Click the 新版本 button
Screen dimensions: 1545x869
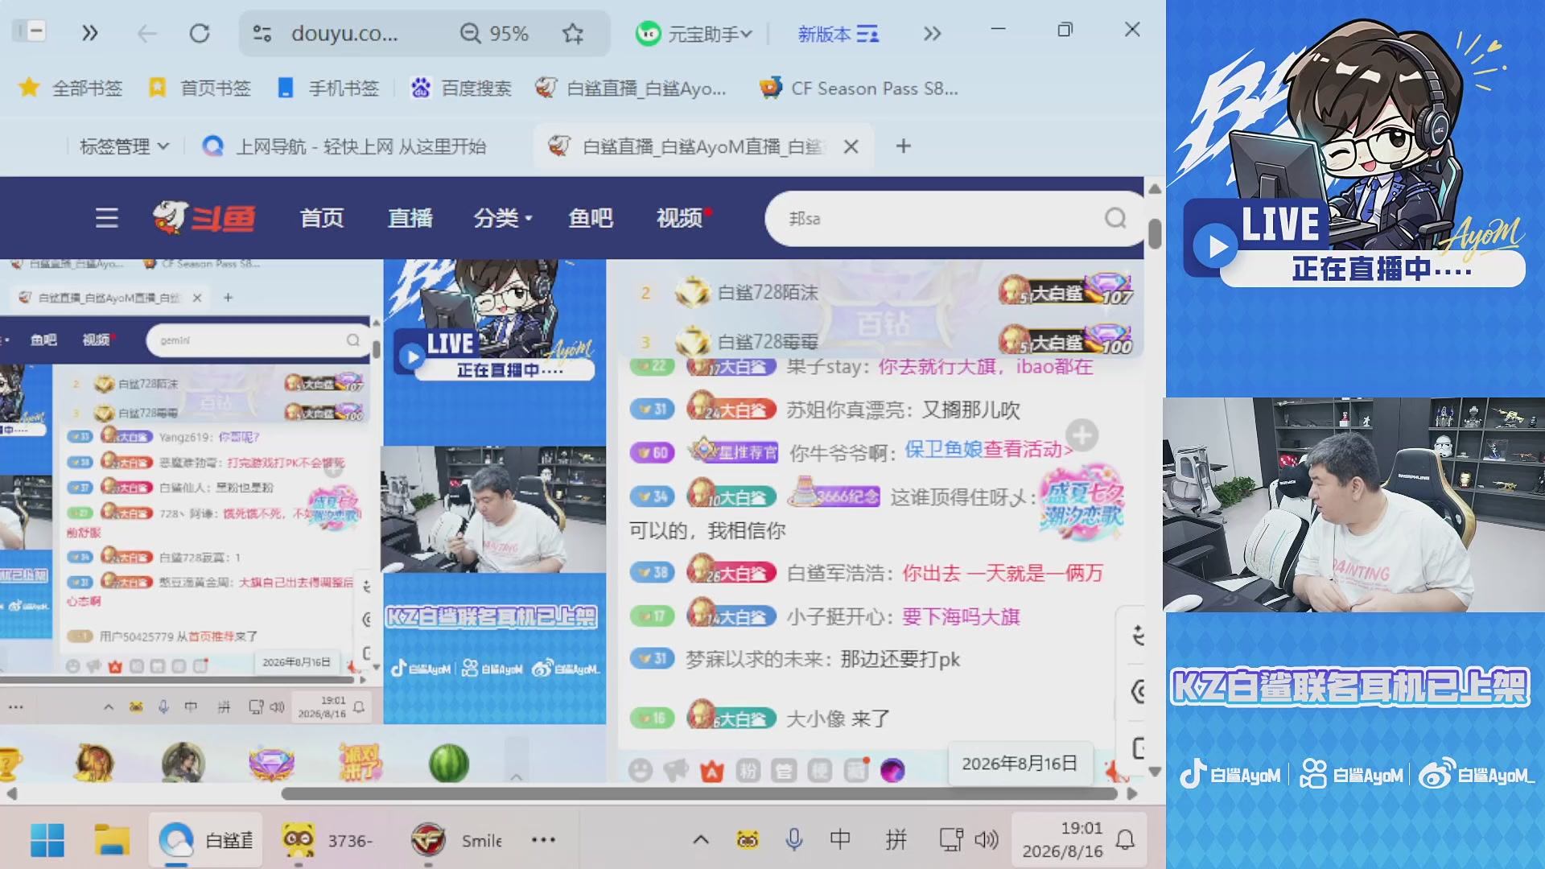[838, 34]
